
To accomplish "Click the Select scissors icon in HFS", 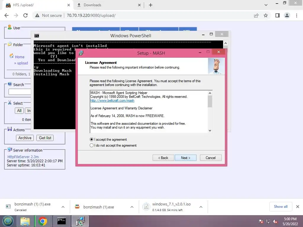I will pyautogui.click(x=10, y=103).
